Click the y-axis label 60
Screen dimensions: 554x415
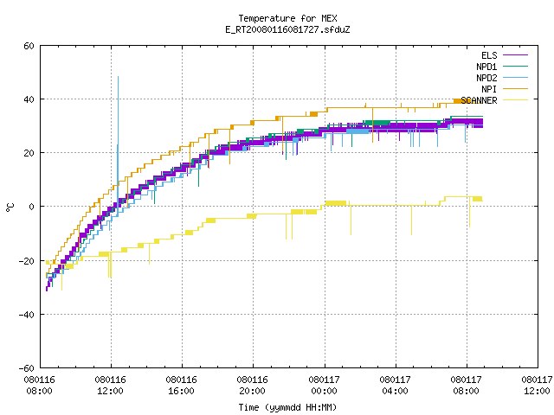[x=29, y=46]
